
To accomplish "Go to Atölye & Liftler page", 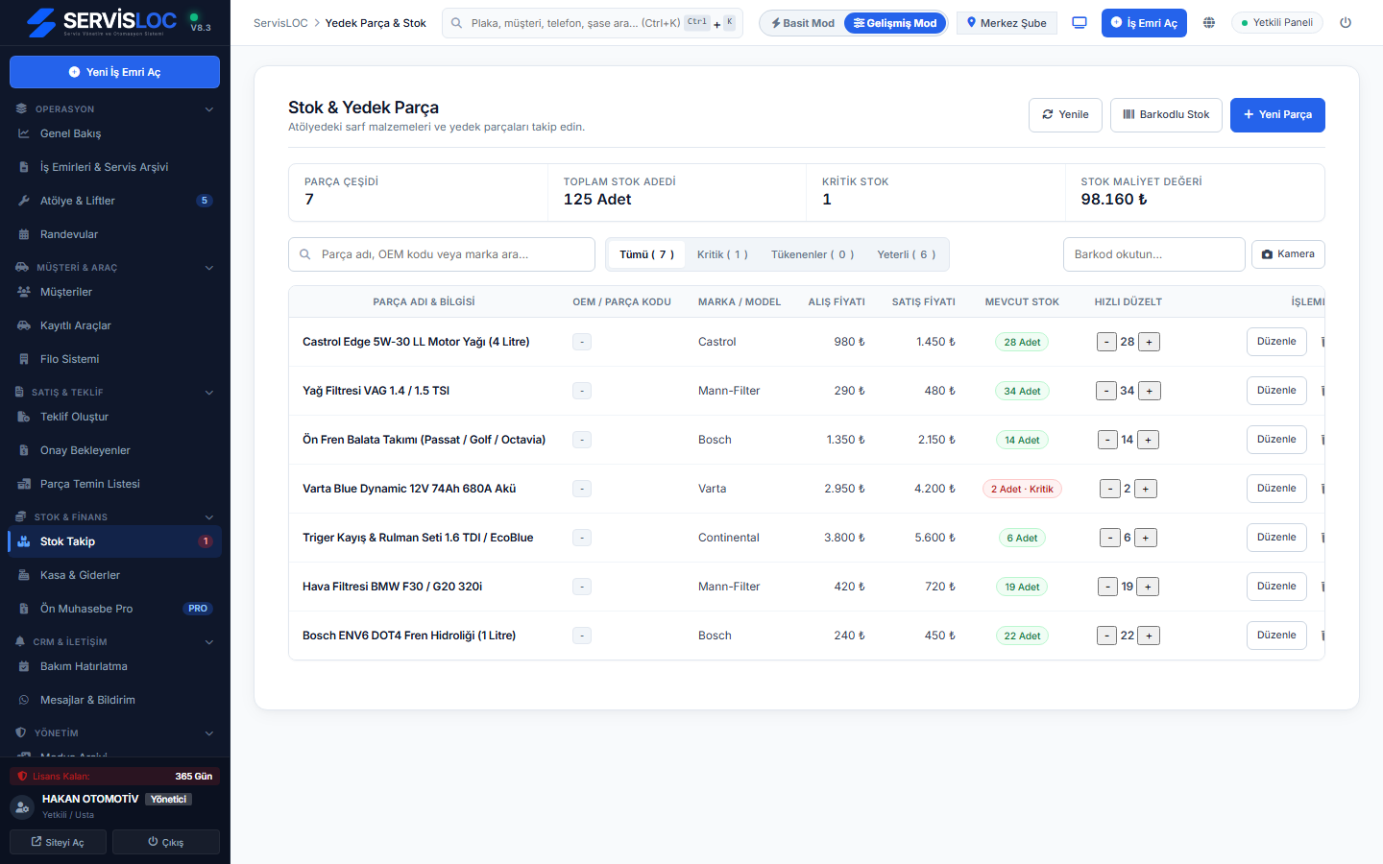I will (115, 201).
